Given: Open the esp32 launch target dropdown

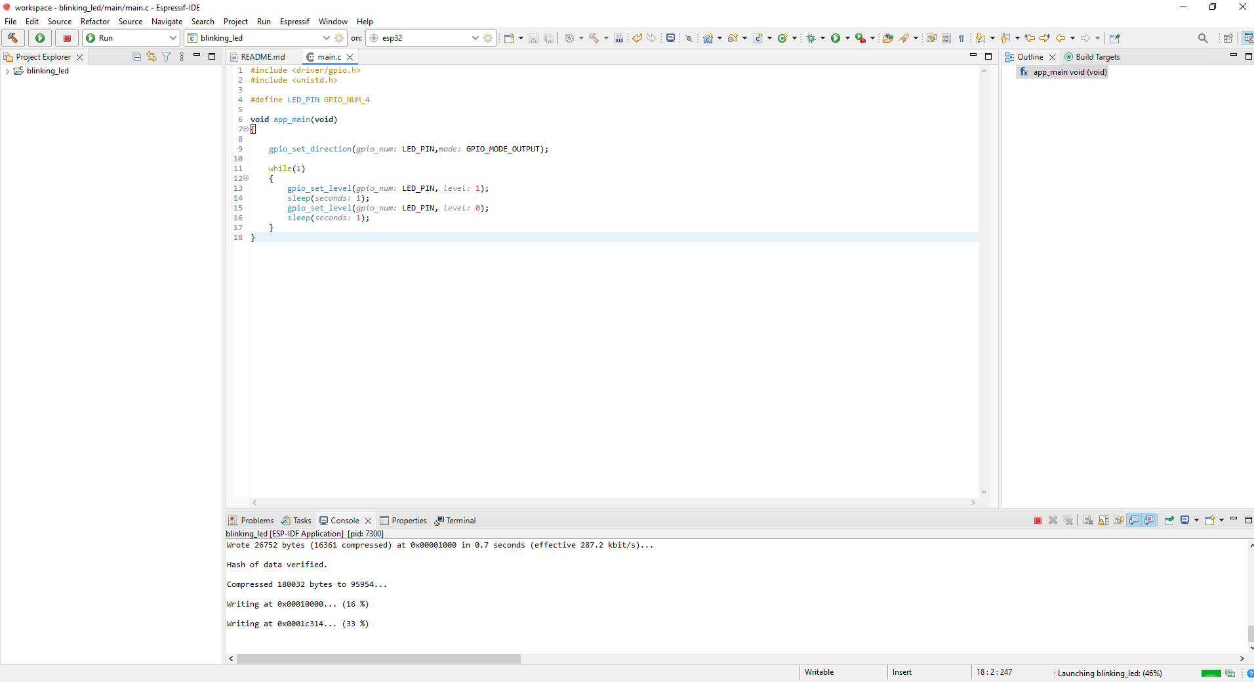Looking at the screenshot, I should click(x=475, y=38).
